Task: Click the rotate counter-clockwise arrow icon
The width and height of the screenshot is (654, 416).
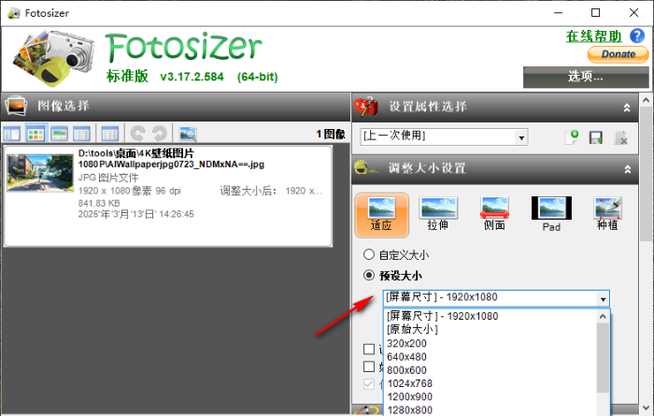Action: click(138, 134)
